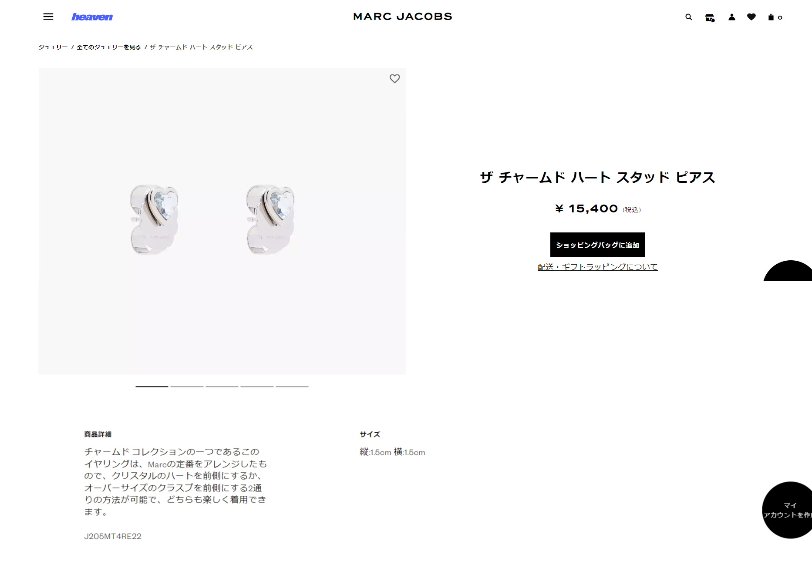
Task: Go to the MARC JACOBS home logo
Action: click(403, 17)
